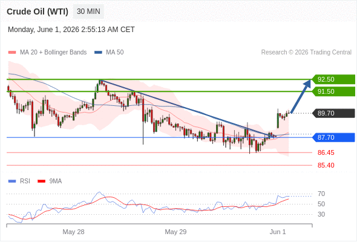The height and width of the screenshot is (242, 357).
Task: Click the 9MA red legend swatch
Action: pyautogui.click(x=41, y=181)
